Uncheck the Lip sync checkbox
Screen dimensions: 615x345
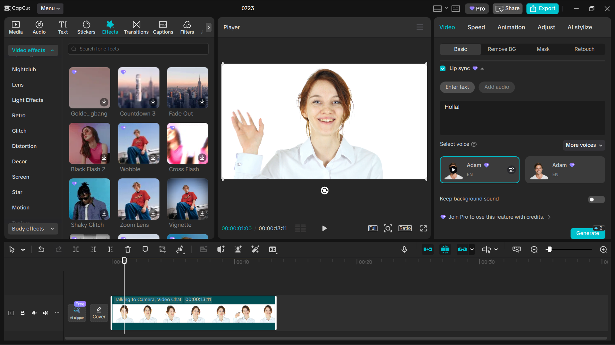(x=443, y=68)
